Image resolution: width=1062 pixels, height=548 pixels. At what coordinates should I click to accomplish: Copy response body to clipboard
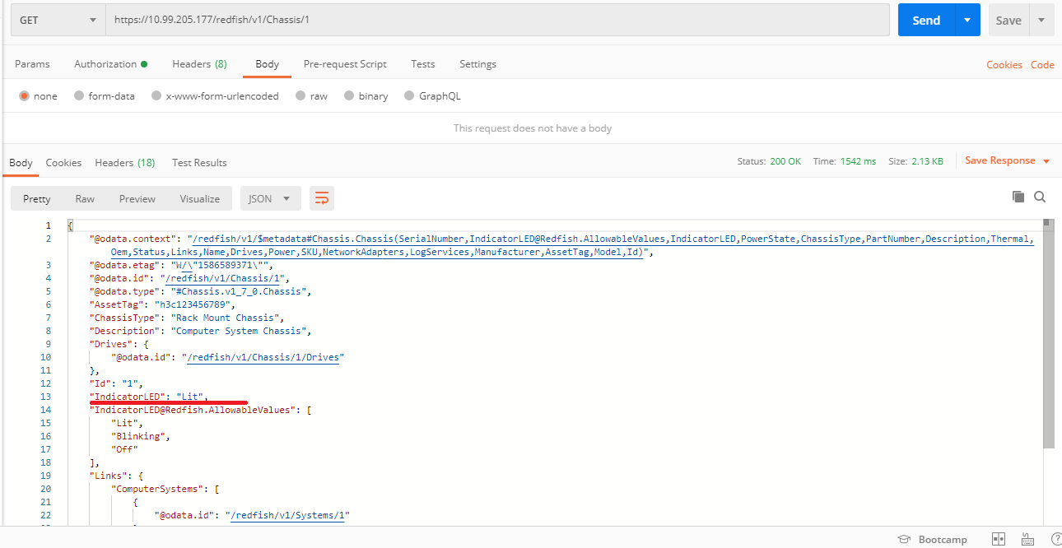point(1018,197)
